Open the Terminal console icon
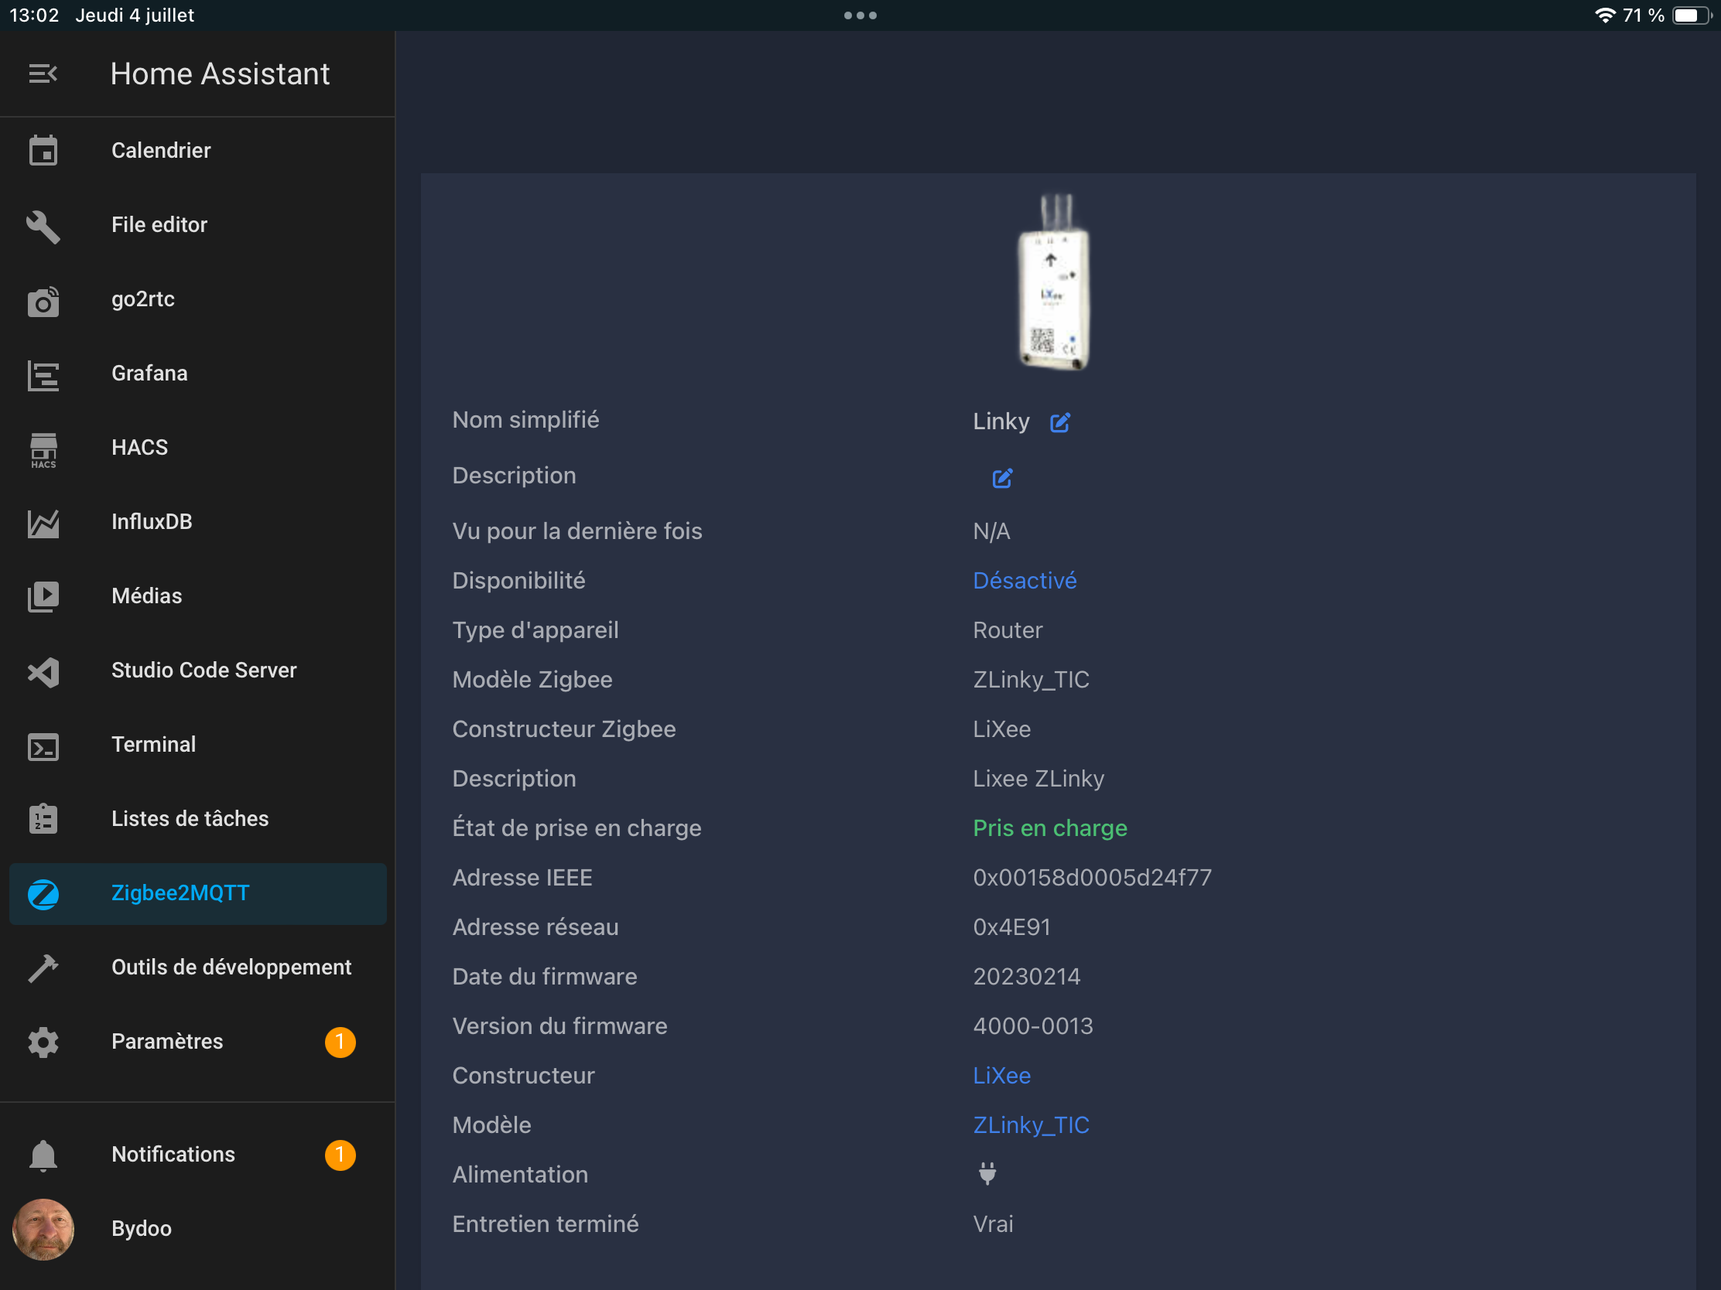 click(43, 746)
